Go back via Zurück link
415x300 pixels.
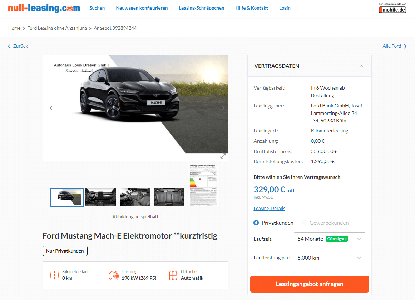(x=18, y=46)
